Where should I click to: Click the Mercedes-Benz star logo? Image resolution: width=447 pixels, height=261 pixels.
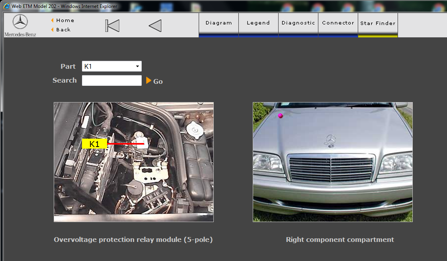tap(20, 21)
